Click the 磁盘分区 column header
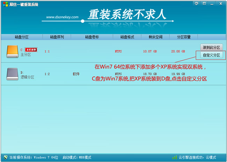This screenshot has width=227, height=162. 22,37
